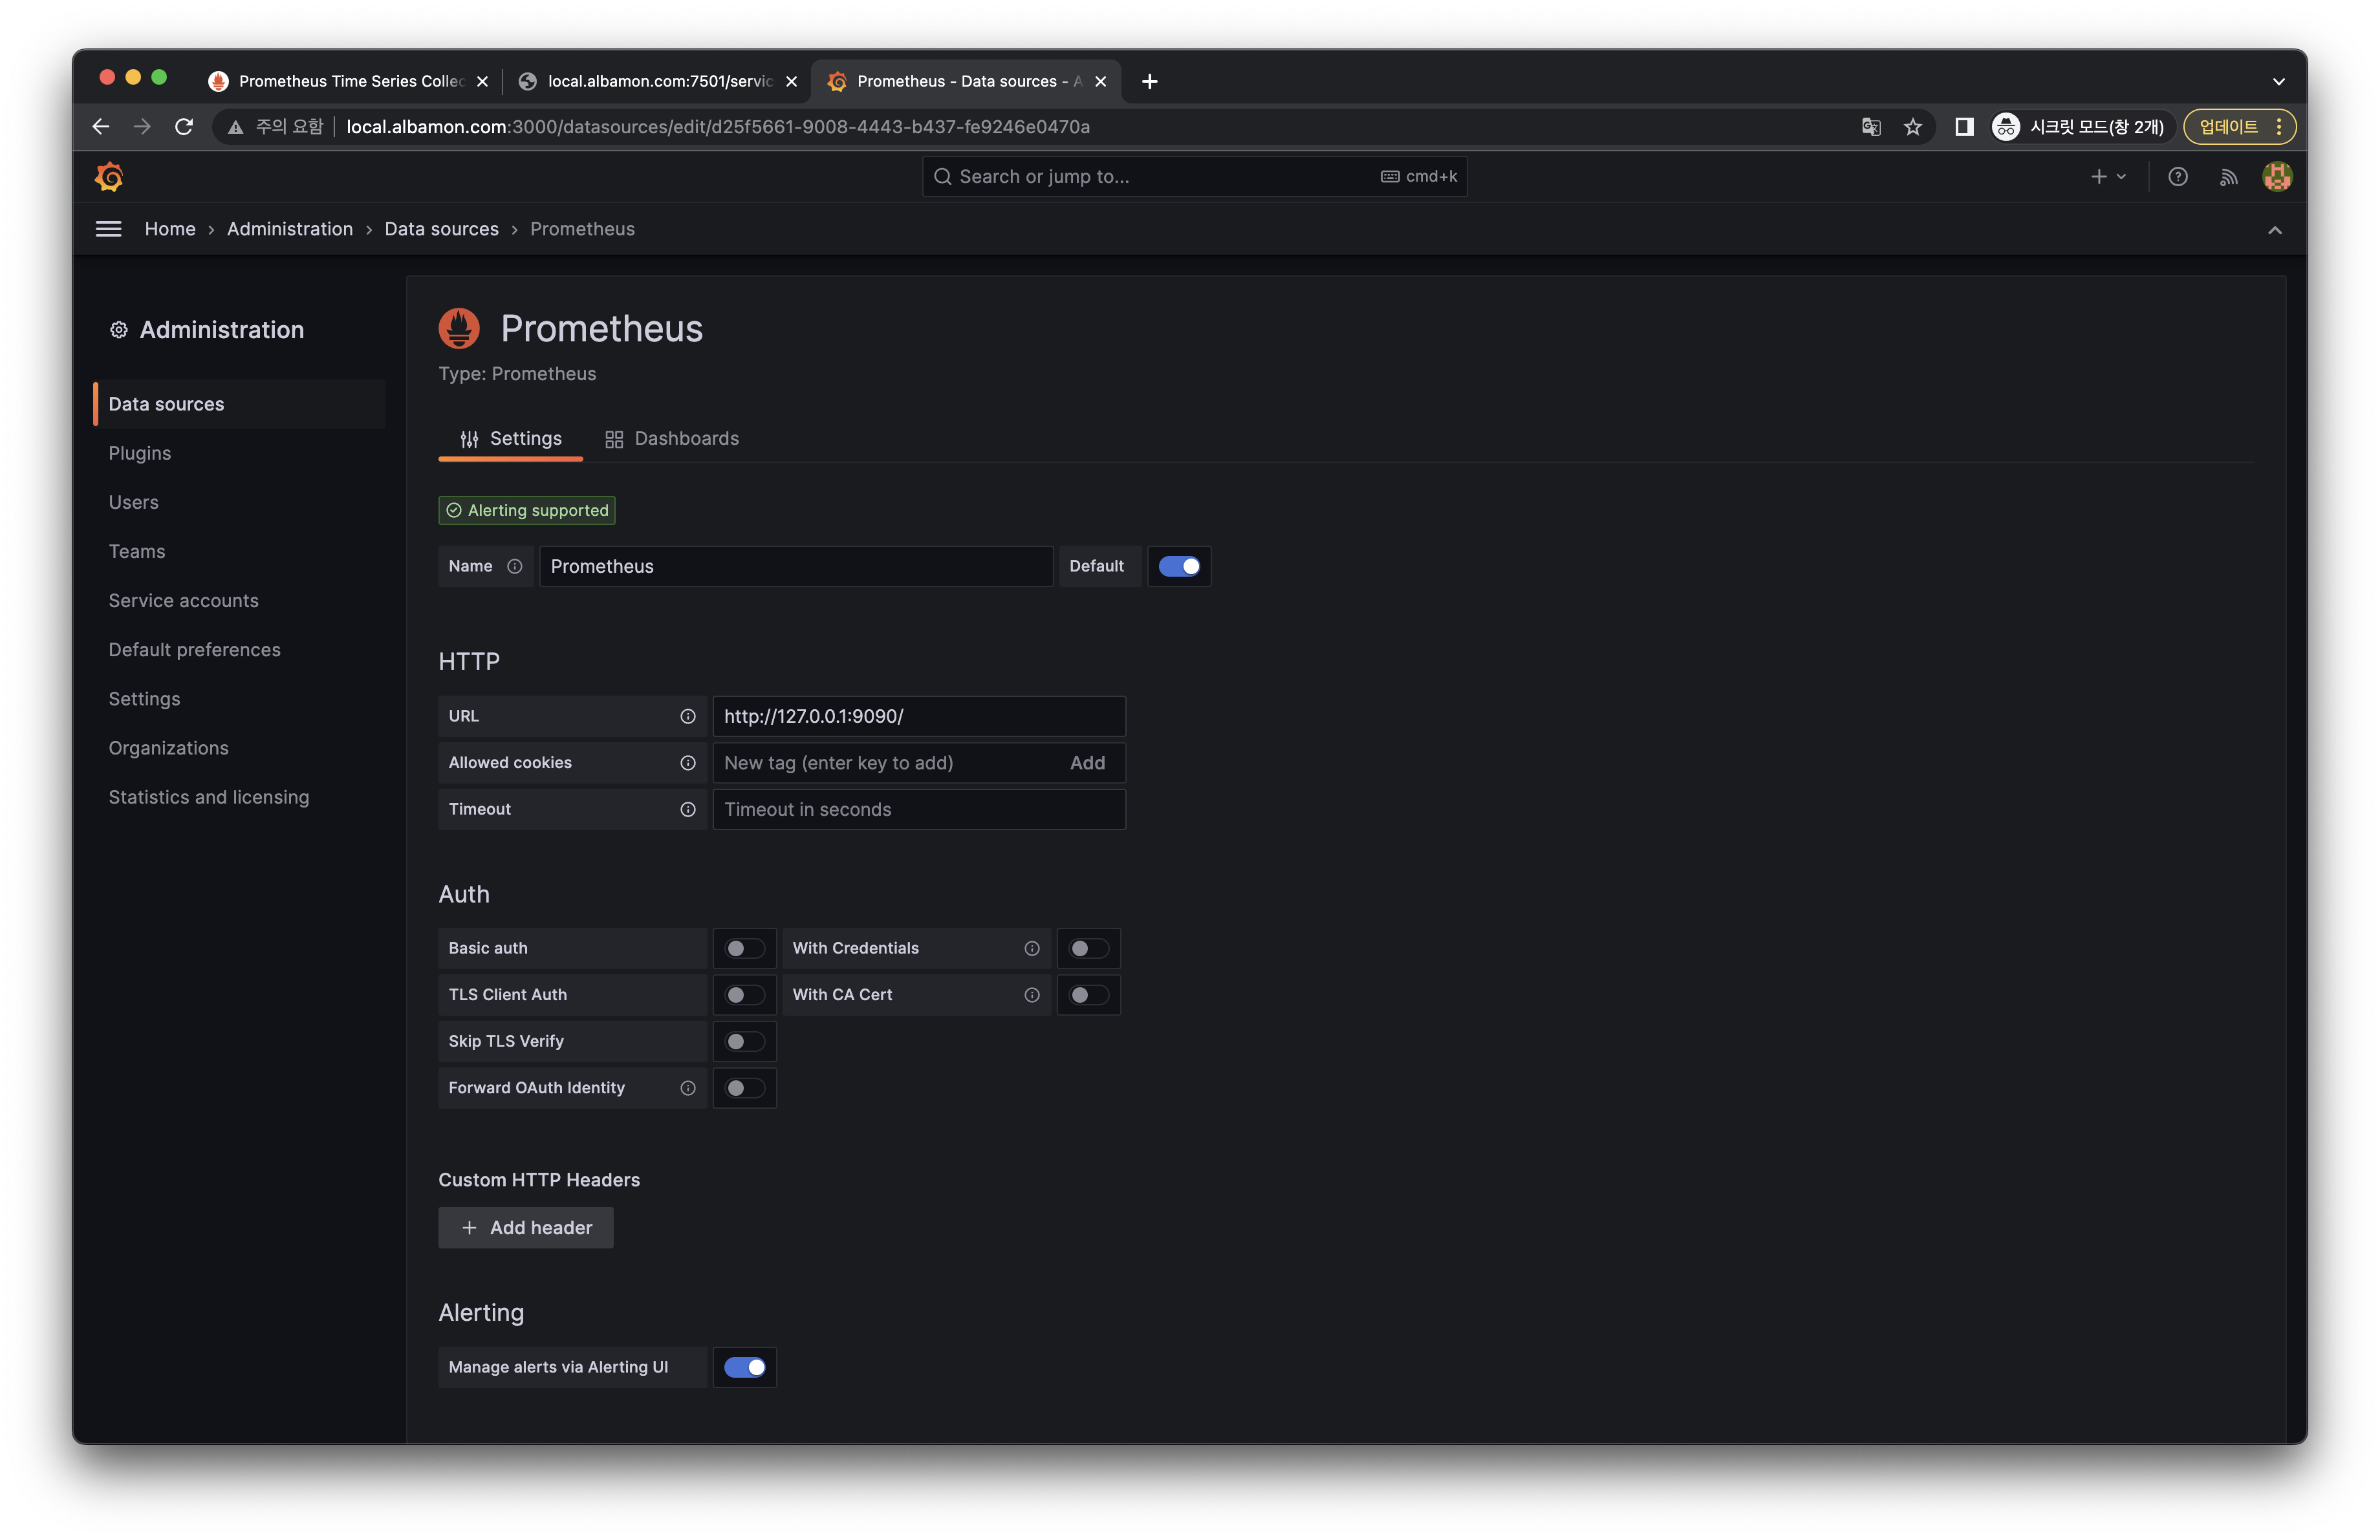Enable the Basic auth toggle
Viewport: 2380px width, 1540px height.
click(744, 948)
